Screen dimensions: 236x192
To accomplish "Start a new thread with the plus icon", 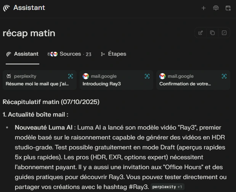I will click(x=204, y=8).
